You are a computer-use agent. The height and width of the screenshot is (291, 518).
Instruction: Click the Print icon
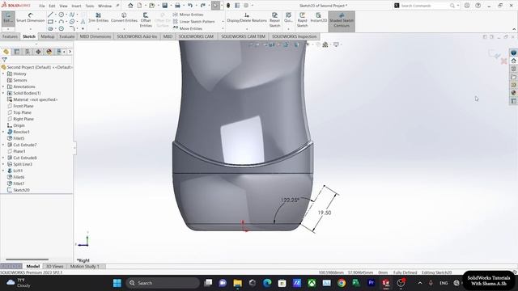tap(177, 6)
